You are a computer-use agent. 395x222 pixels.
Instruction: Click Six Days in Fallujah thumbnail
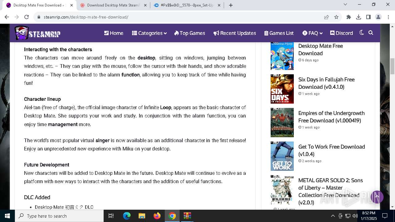[x=282, y=89]
